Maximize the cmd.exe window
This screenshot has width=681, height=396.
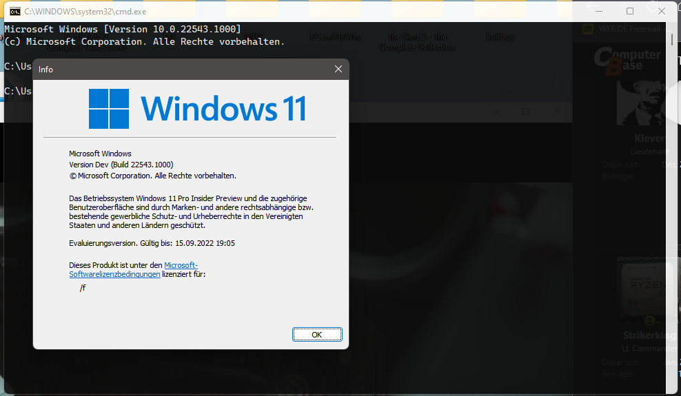[630, 11]
